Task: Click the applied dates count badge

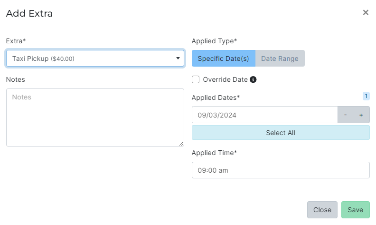Action: click(x=366, y=96)
